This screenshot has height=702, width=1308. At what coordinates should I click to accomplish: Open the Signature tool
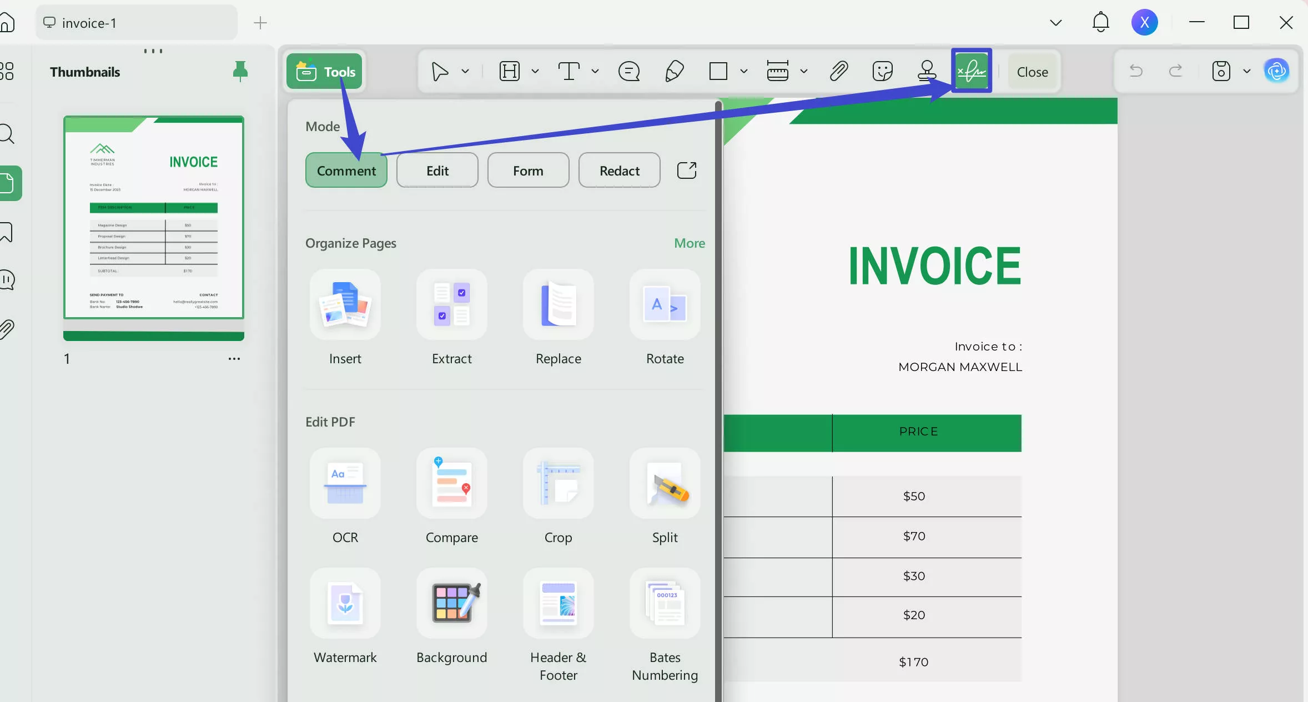click(971, 71)
